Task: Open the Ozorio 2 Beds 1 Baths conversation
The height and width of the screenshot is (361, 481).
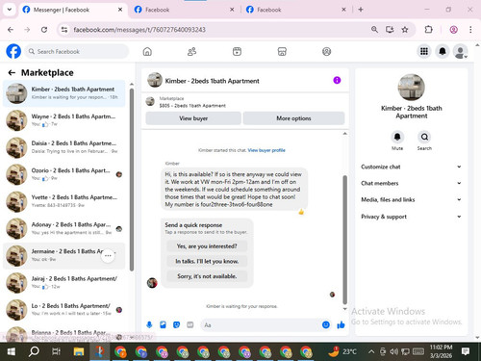Action: tap(64, 174)
